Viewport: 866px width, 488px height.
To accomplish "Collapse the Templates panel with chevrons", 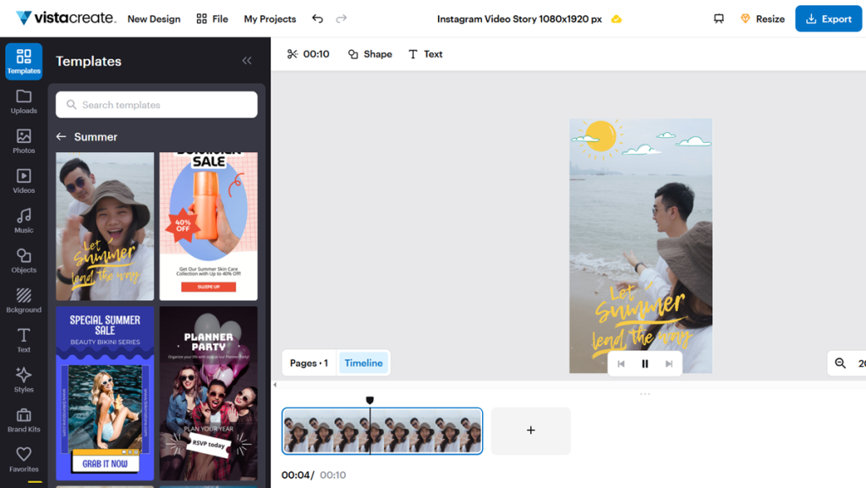I will [247, 61].
